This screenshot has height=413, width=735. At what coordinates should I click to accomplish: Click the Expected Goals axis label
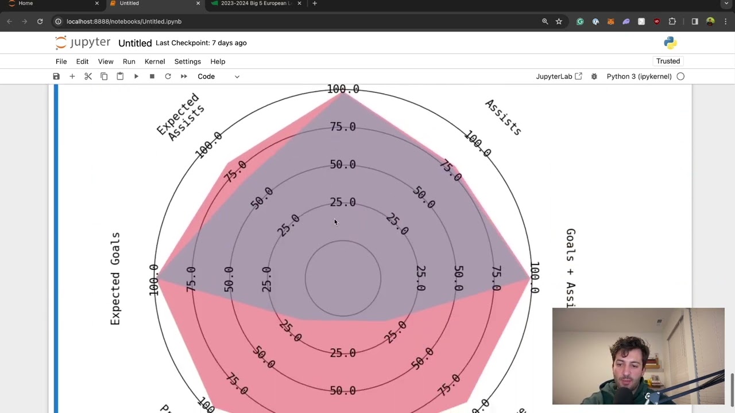tap(115, 279)
